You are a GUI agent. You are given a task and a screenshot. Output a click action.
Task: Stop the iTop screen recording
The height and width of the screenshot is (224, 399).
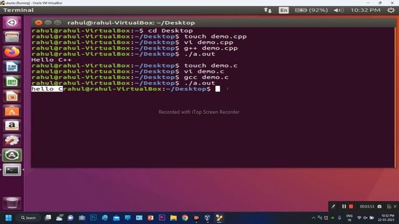[x=351, y=207]
